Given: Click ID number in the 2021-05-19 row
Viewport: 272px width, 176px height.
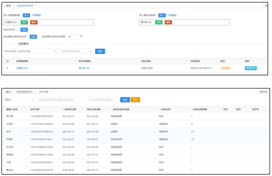Looking at the screenshot, I should (x=42, y=147).
